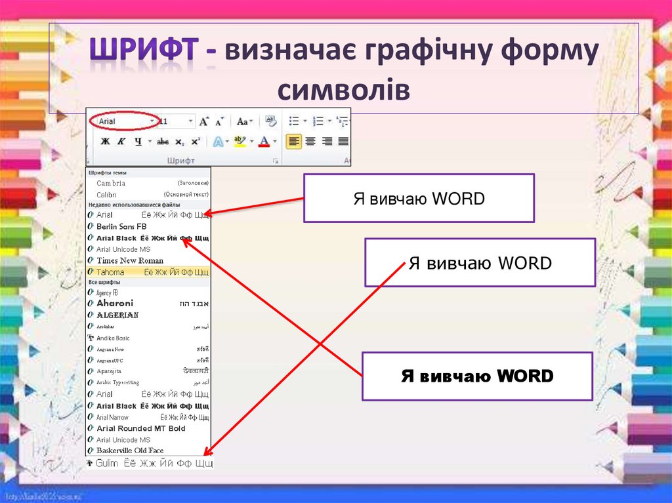Click the TrueType icon beside Andika Basic

coord(91,338)
